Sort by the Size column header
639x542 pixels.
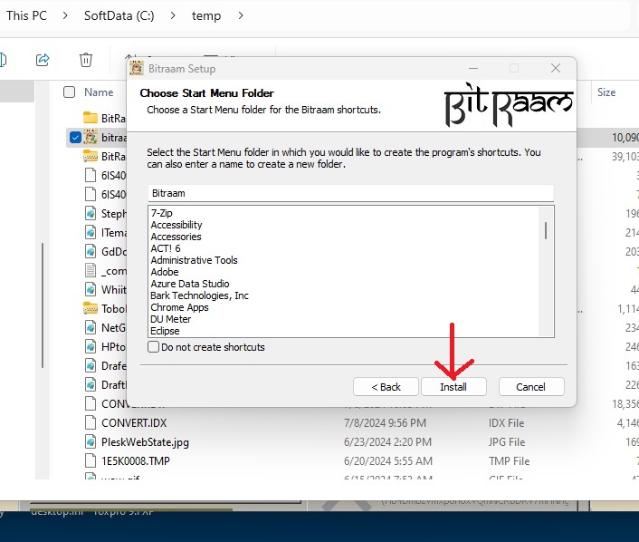point(606,92)
